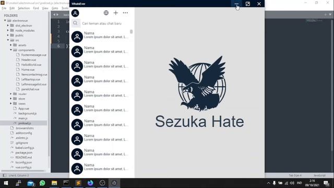
Task: Open the Windows Start menu
Action: [x=6, y=183]
